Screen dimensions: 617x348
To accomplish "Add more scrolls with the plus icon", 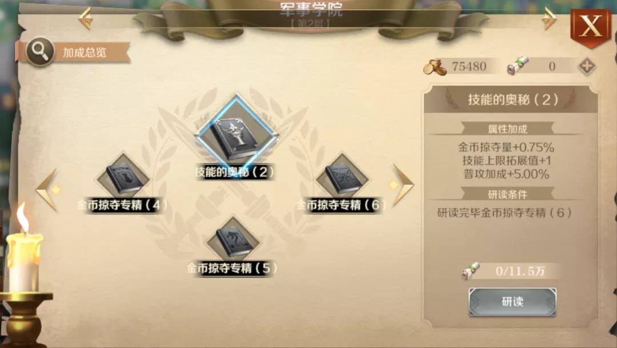I will pos(586,66).
